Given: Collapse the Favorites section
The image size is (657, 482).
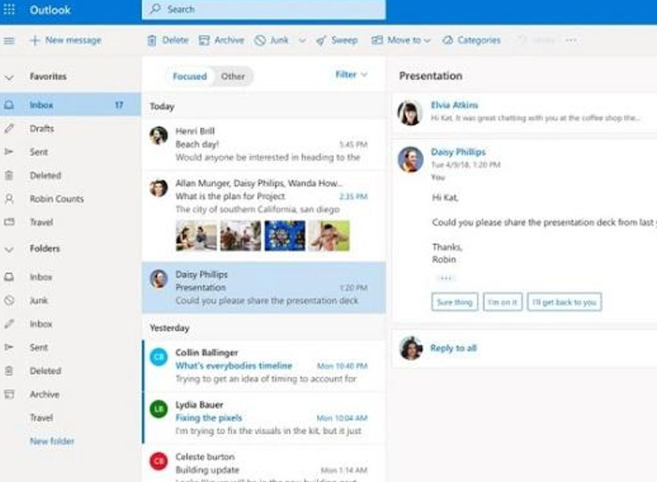Looking at the screenshot, I should 9,77.
